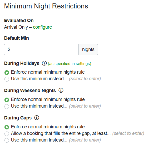Click the Minimum Night Restrictions heading
The height and width of the screenshot is (146, 148).
coord(46,6)
